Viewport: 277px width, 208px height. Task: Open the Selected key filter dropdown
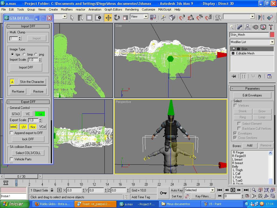point(213,190)
